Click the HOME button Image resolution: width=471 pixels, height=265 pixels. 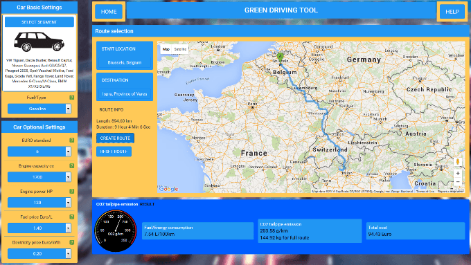point(109,12)
